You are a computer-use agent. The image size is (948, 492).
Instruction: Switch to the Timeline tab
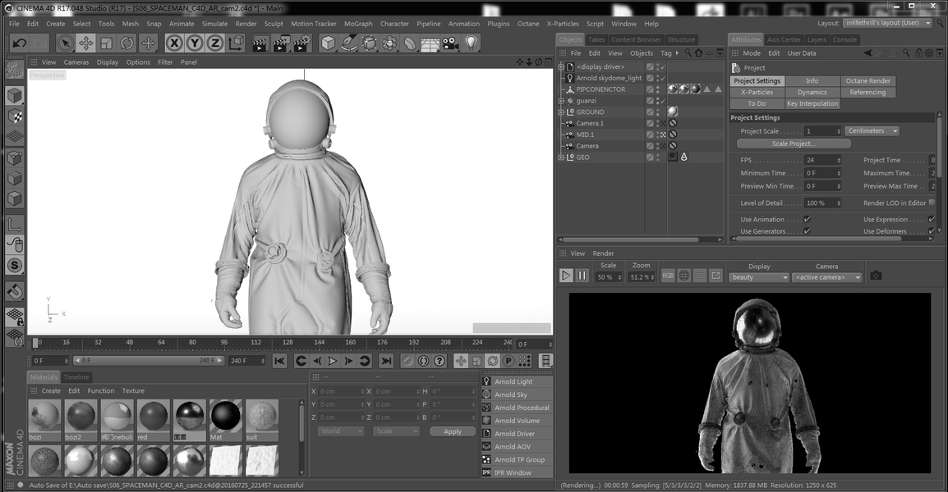click(76, 376)
